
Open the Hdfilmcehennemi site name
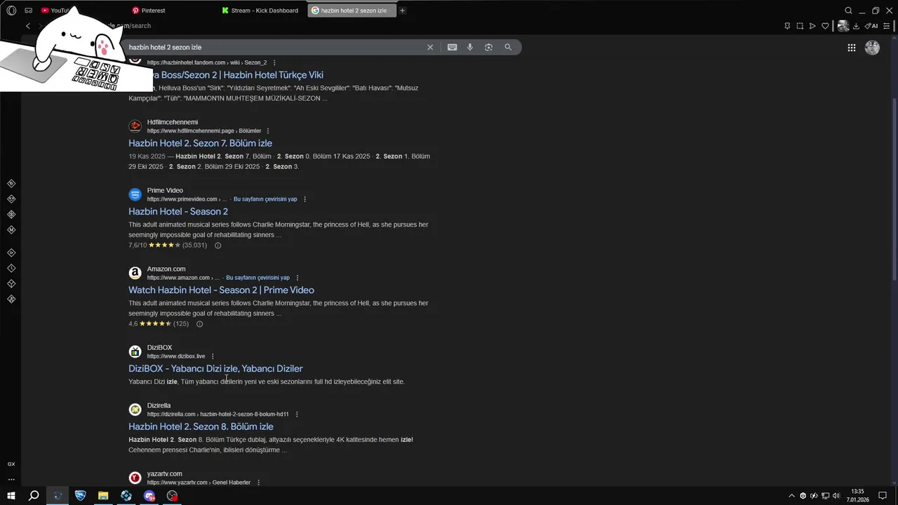[173, 122]
